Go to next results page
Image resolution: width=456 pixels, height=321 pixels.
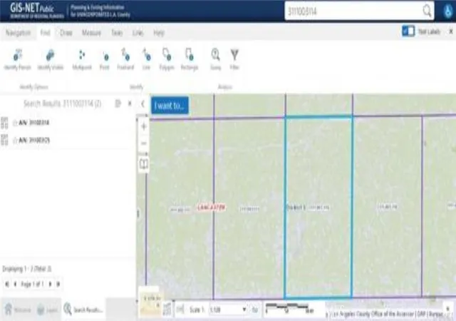[x=50, y=284]
